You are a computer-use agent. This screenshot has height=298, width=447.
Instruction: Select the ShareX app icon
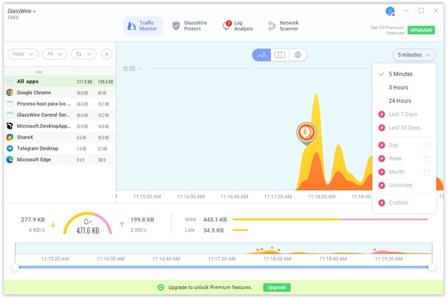tap(10, 137)
